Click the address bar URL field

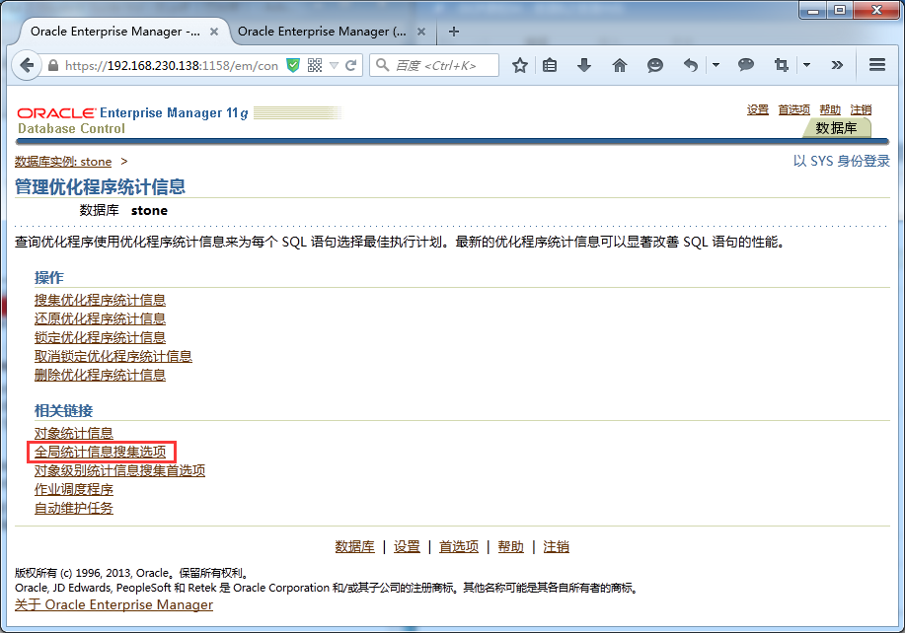click(x=172, y=66)
